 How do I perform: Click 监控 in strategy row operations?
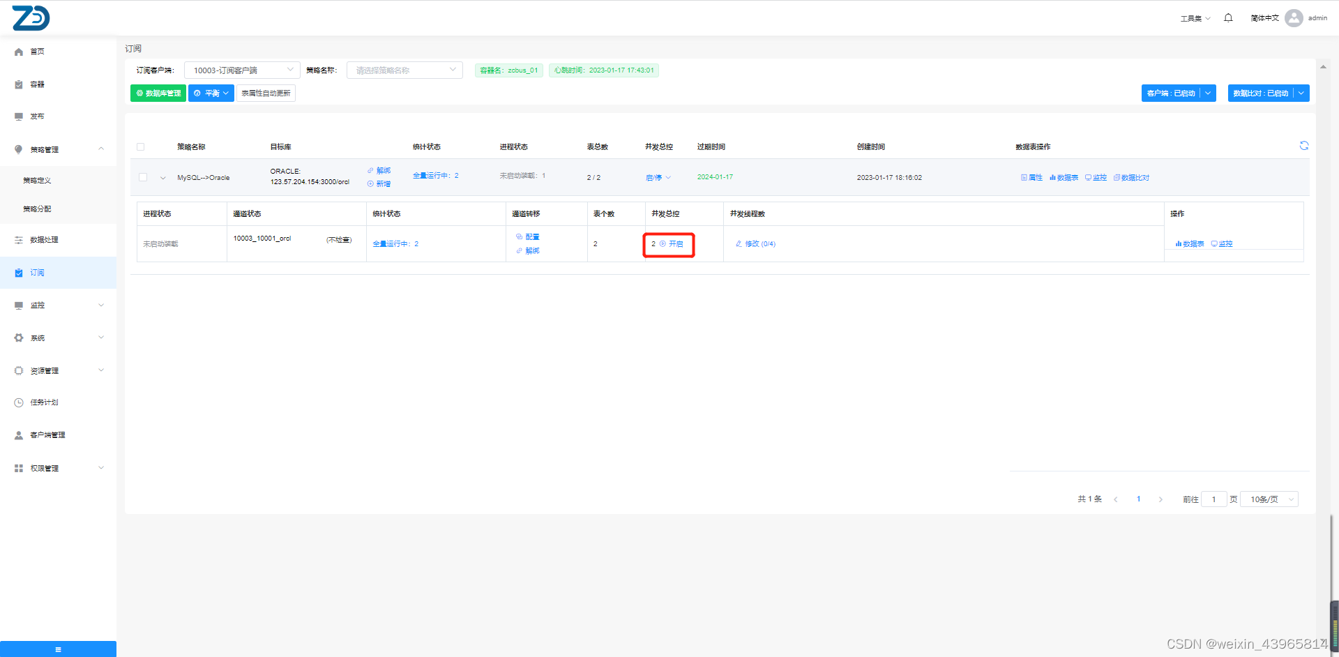tap(1096, 178)
